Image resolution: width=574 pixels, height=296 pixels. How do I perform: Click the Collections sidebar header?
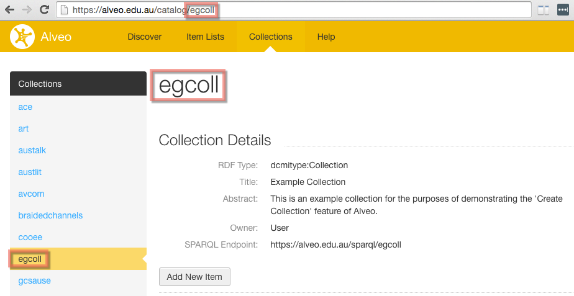pos(78,83)
